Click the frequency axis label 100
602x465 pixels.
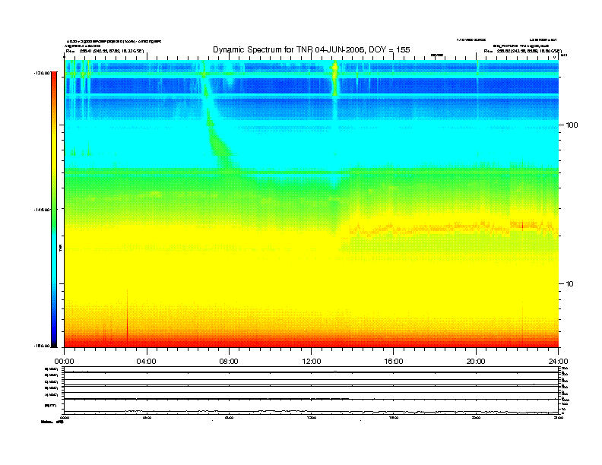[x=572, y=125]
